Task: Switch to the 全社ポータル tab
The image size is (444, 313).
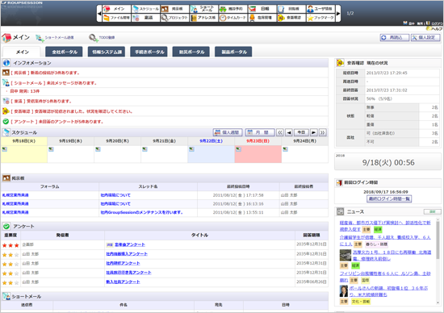Action: [64, 52]
